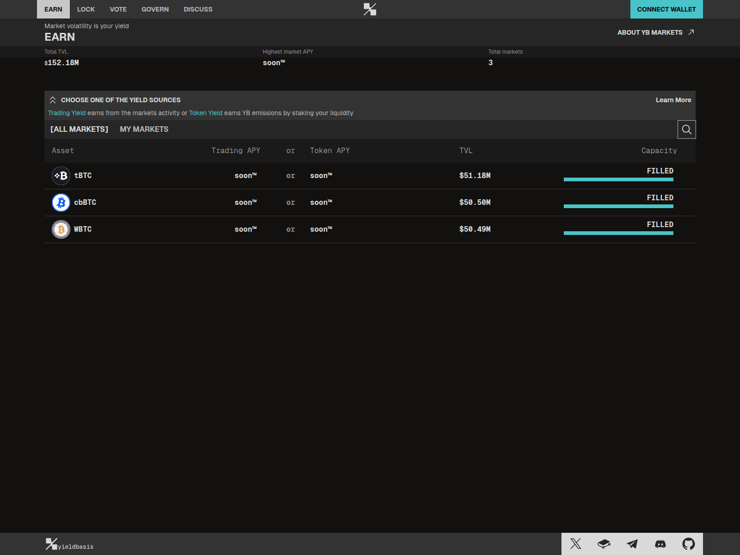Open the GitHub footer icon
This screenshot has width=740, height=555.
tap(689, 543)
